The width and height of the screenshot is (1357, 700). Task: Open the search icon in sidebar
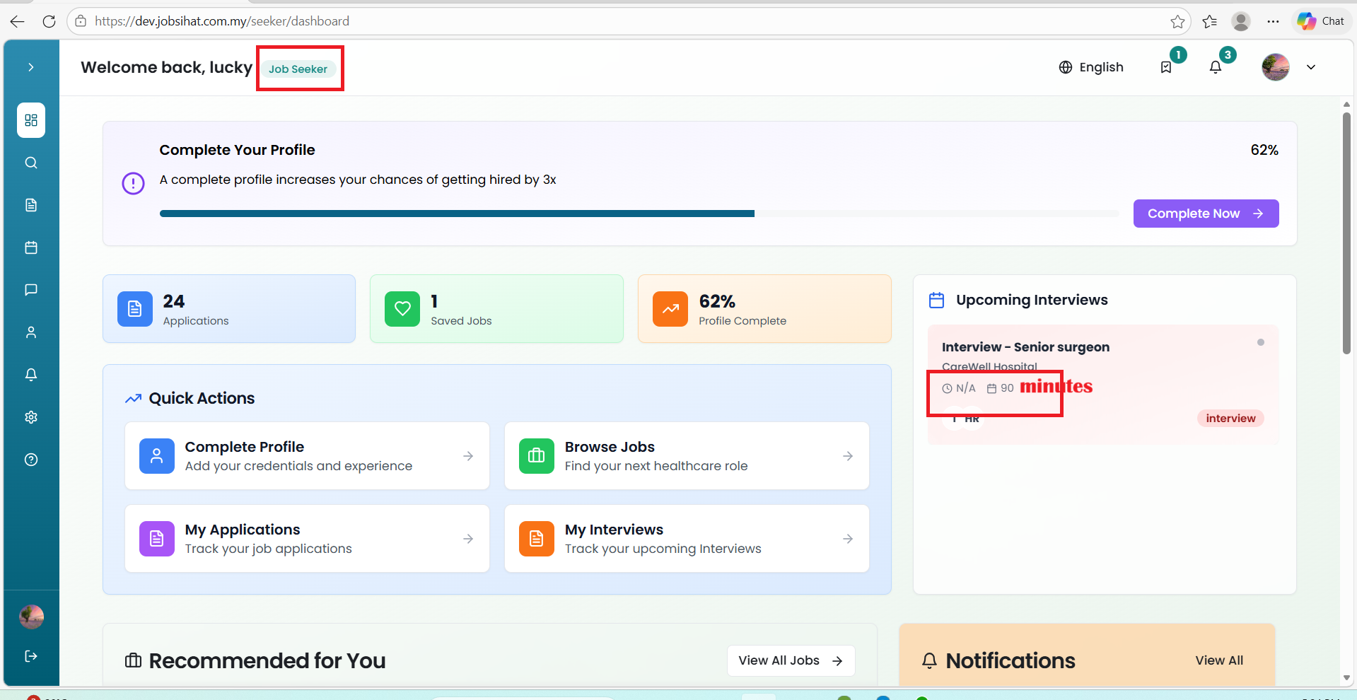(31, 163)
